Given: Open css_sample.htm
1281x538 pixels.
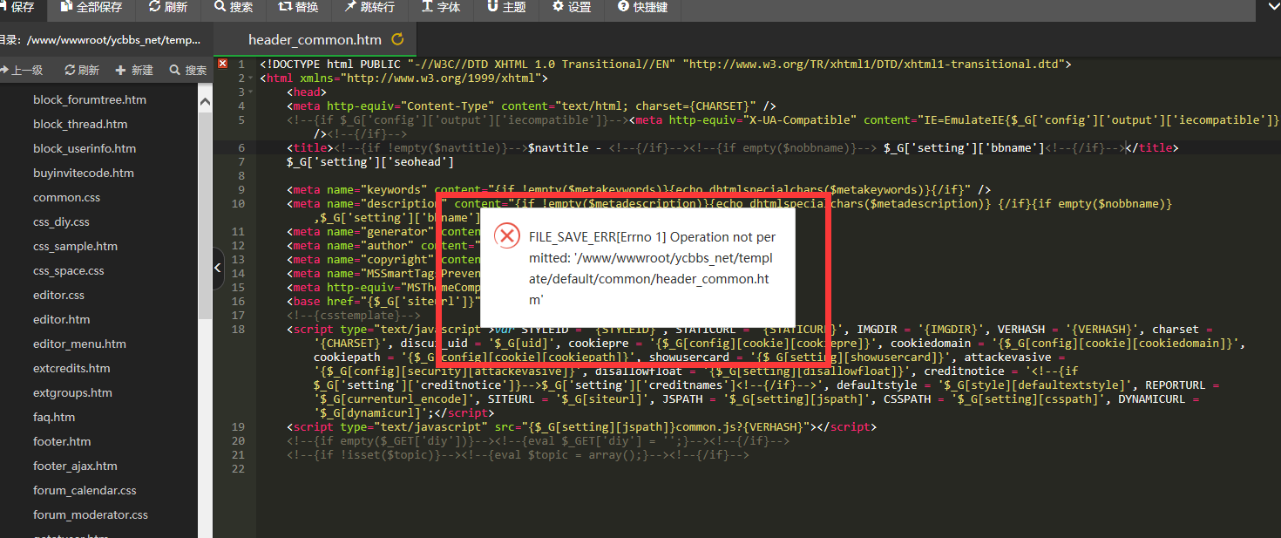Looking at the screenshot, I should pos(75,246).
